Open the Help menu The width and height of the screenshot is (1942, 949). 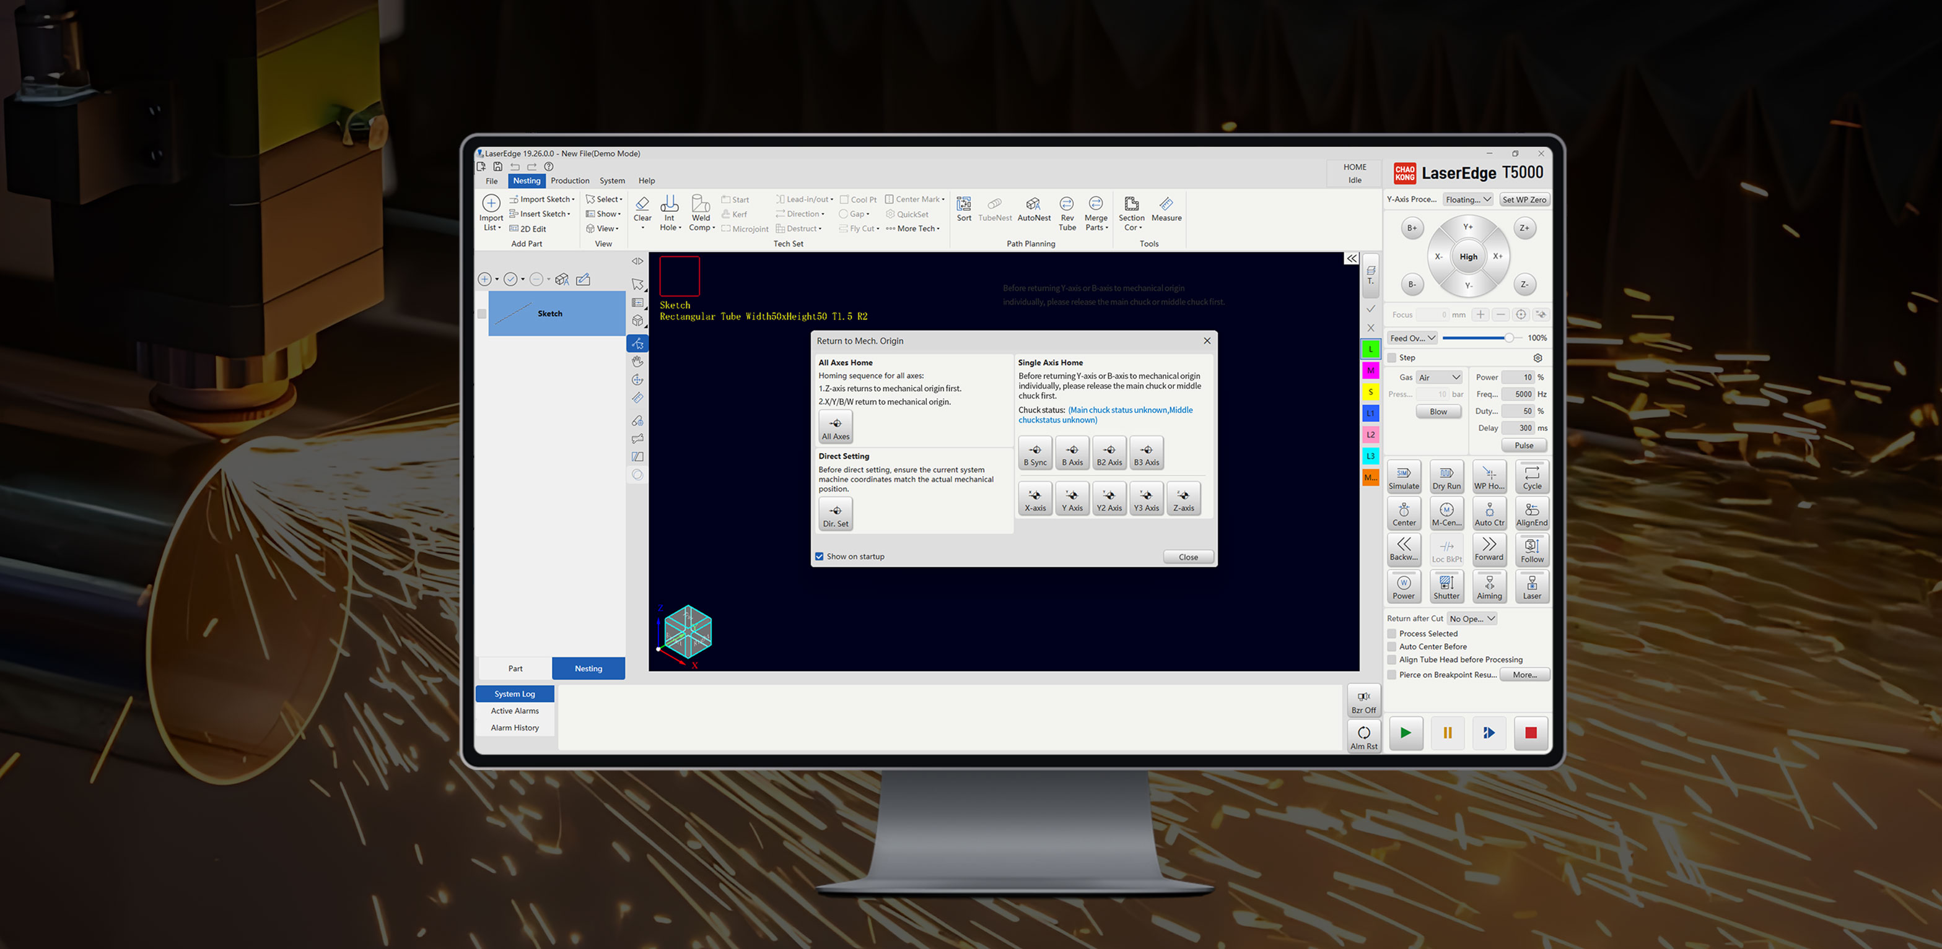[x=647, y=181]
